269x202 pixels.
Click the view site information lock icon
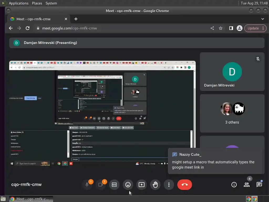coord(38,28)
